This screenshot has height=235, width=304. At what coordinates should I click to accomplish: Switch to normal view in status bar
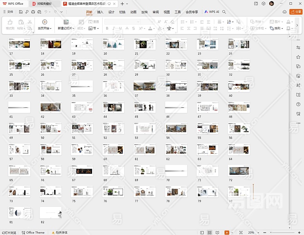203,233
